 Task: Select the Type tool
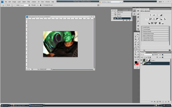pyautogui.click(x=138, y=52)
